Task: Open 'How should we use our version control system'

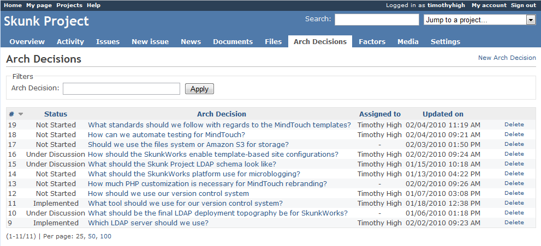Action: [168, 193]
